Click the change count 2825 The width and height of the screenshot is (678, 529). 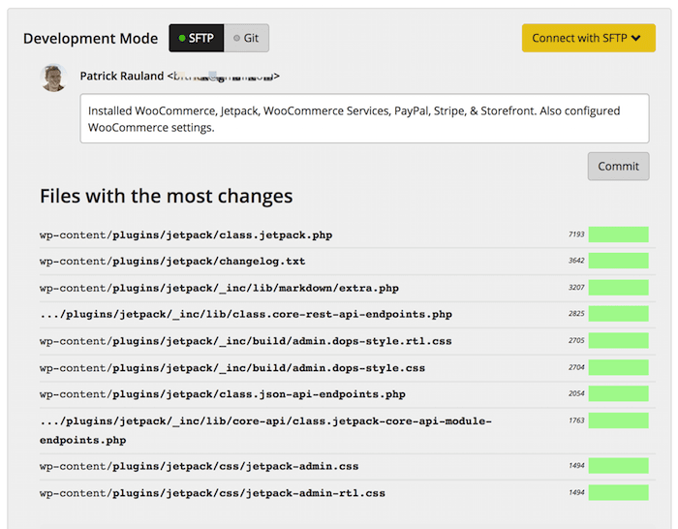[x=576, y=314]
